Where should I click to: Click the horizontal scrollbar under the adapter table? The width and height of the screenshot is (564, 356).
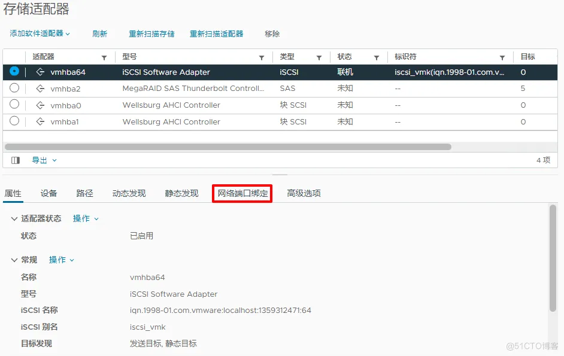click(x=228, y=147)
